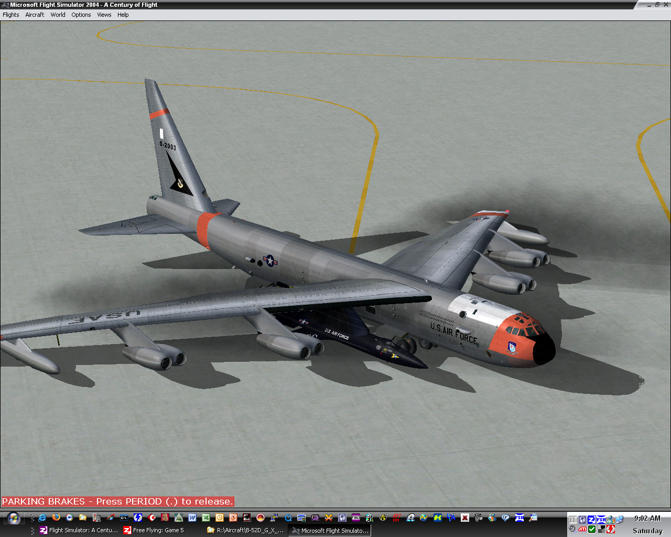Viewport: 671px width, 537px height.
Task: Launch Microsoft Excel from quick launch
Action: pos(206,518)
